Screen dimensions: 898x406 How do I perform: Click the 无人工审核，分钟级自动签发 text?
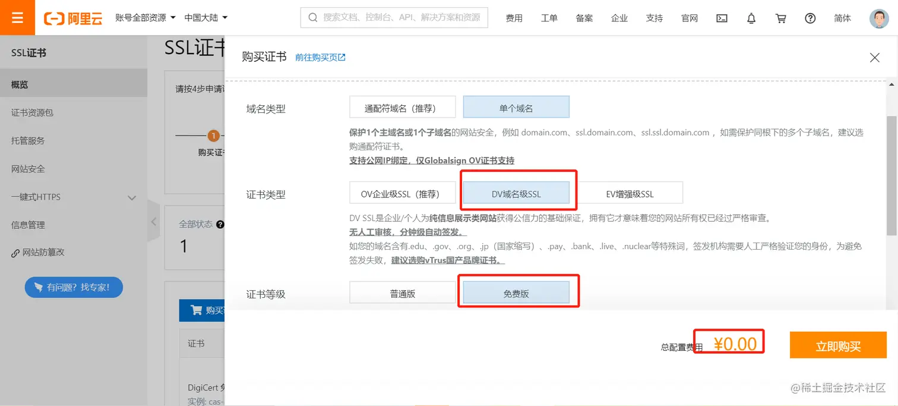[408, 232]
